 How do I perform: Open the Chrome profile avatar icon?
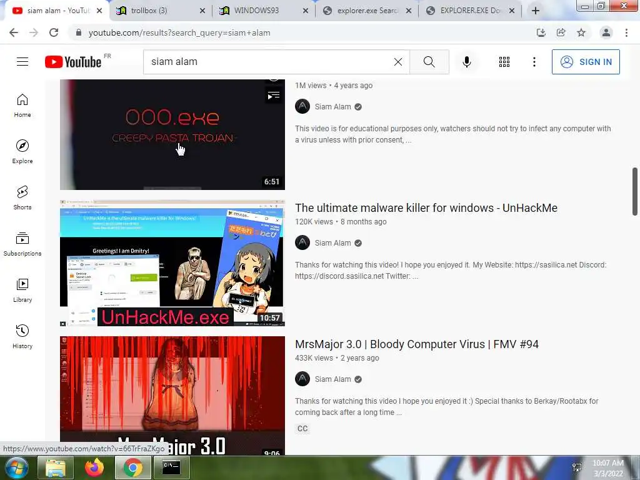tap(606, 32)
